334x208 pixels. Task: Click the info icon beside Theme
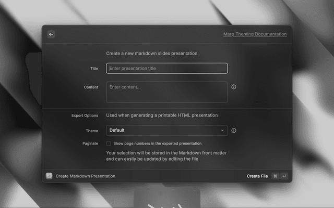(233, 131)
